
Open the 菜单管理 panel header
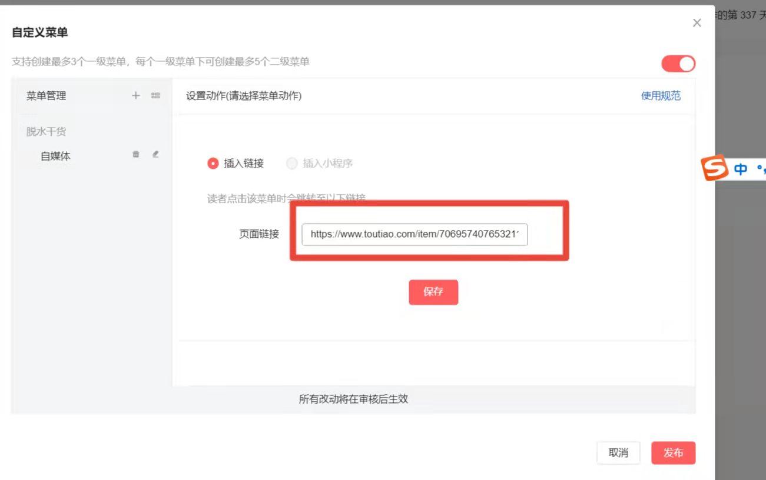[46, 95]
